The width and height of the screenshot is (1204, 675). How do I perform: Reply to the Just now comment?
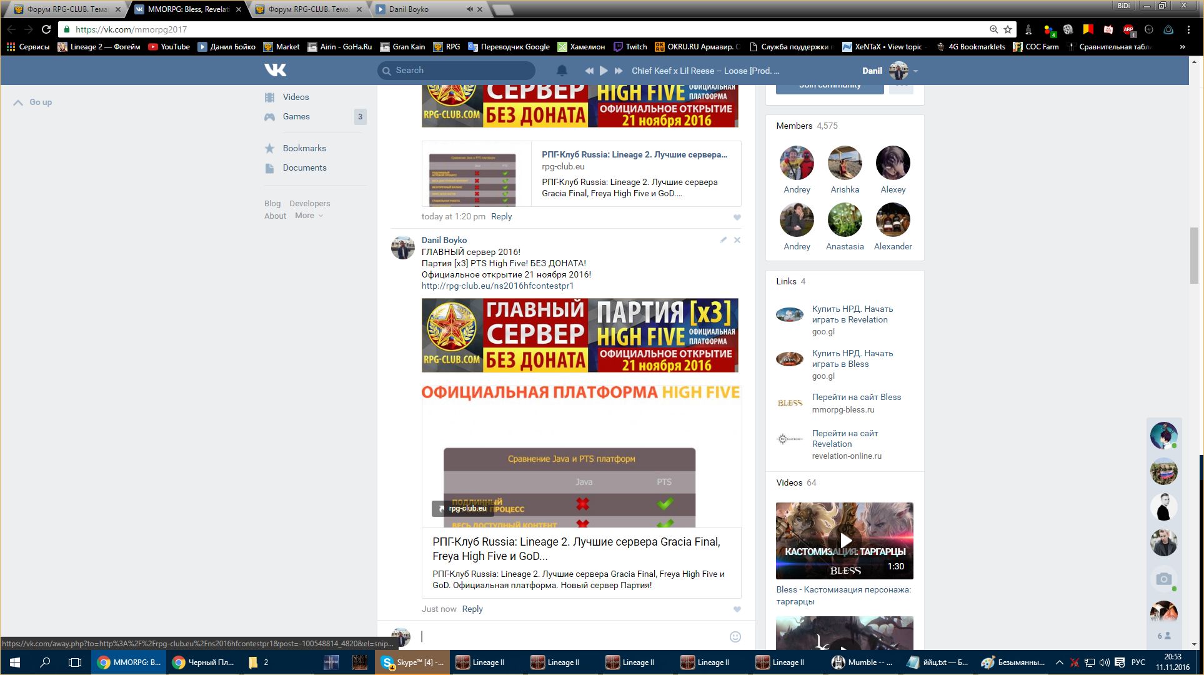tap(472, 609)
